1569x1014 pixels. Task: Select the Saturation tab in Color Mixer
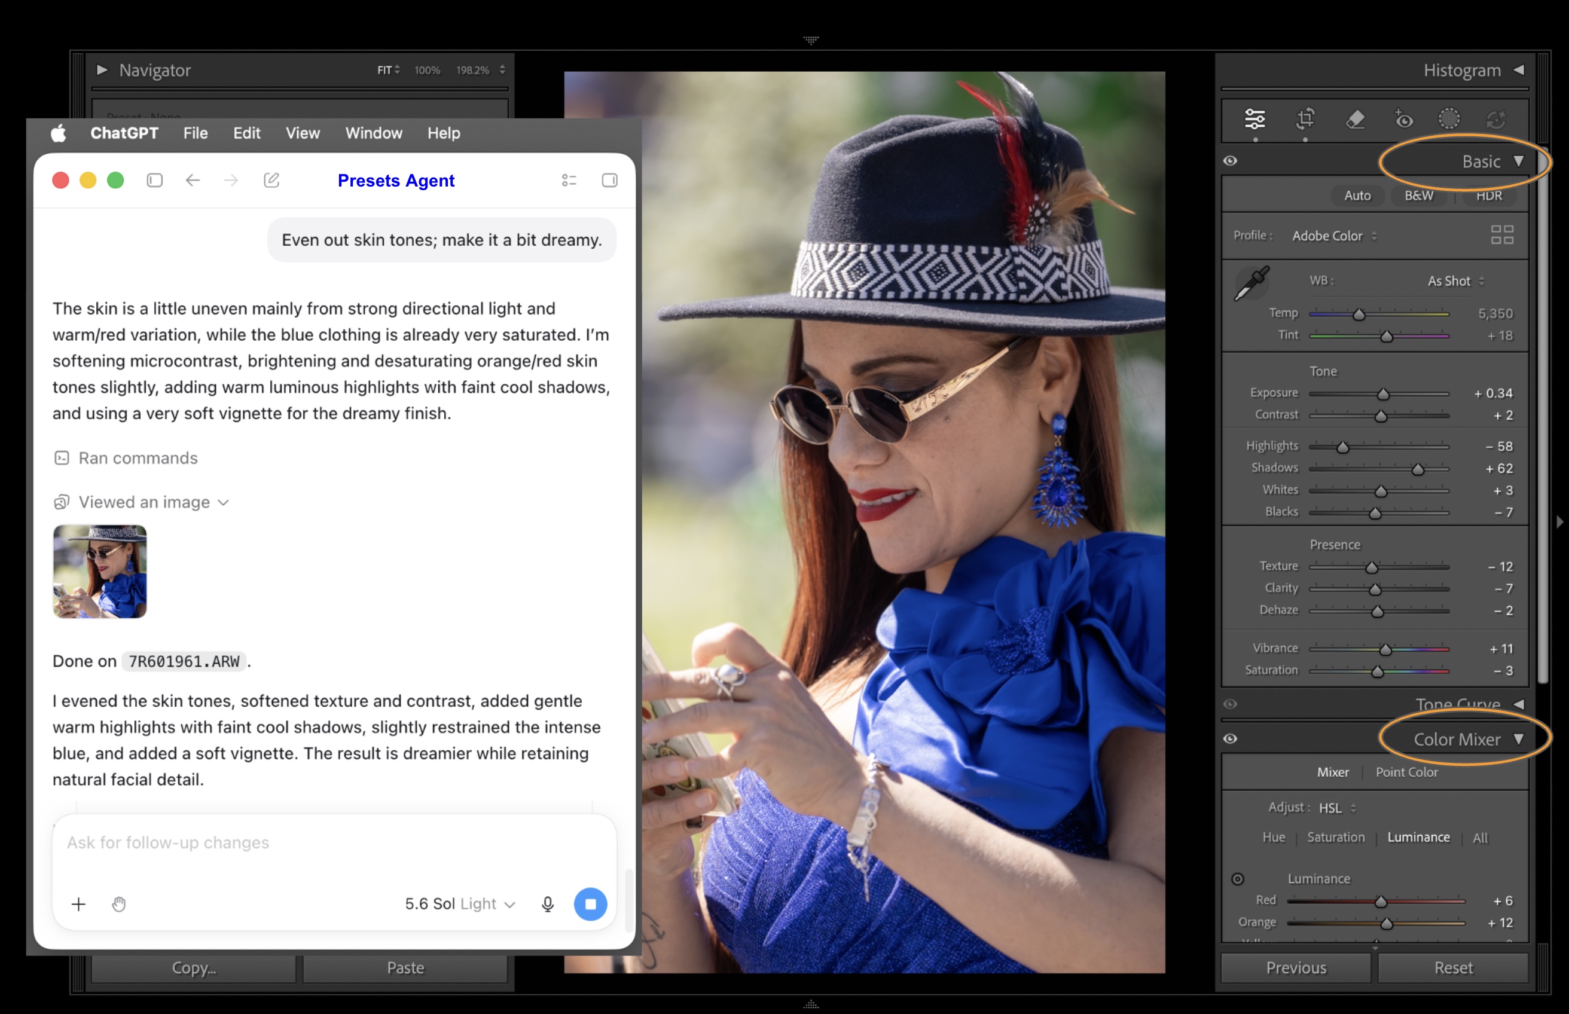coord(1335,838)
